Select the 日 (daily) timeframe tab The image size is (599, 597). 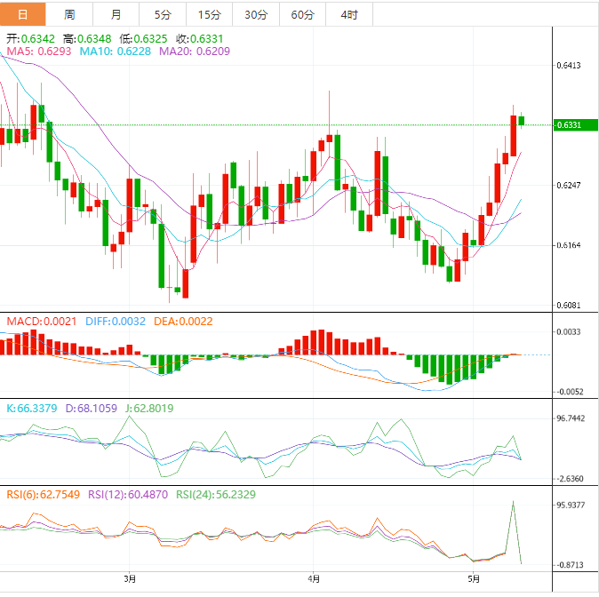point(22,15)
